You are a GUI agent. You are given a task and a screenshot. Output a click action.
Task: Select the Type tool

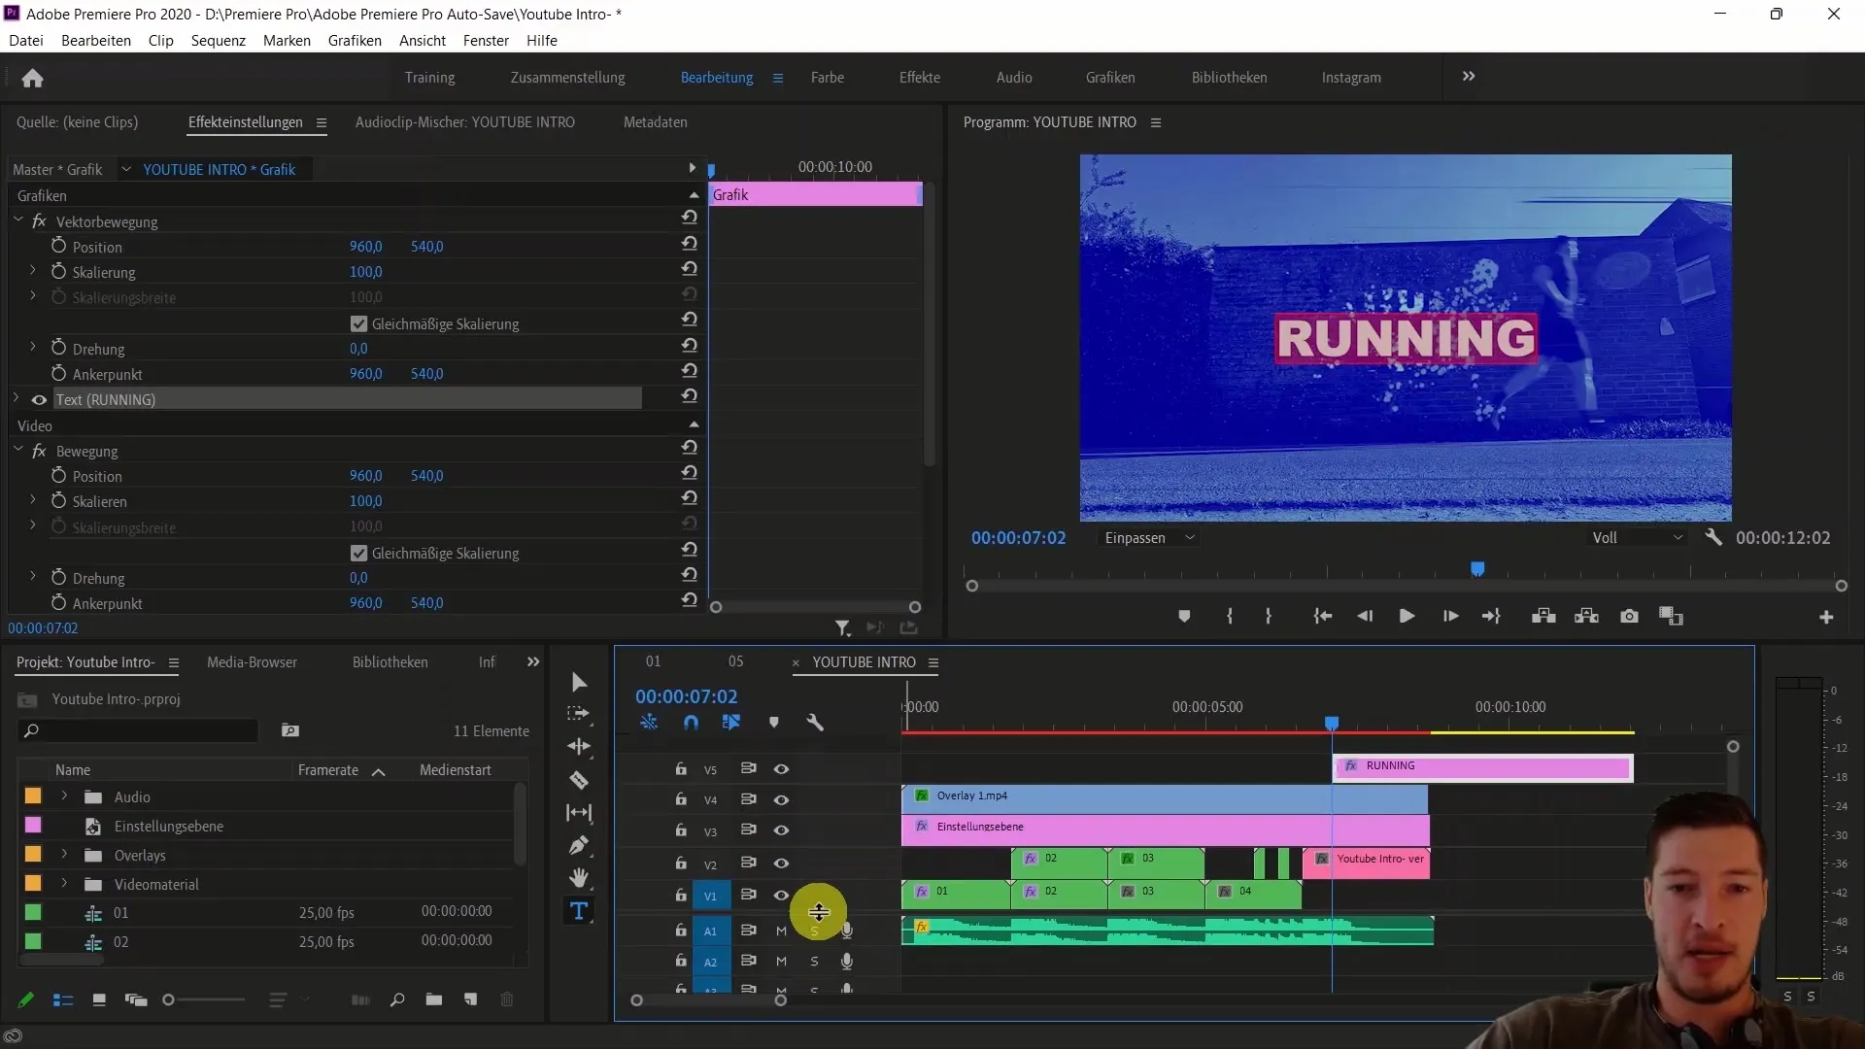click(x=579, y=911)
